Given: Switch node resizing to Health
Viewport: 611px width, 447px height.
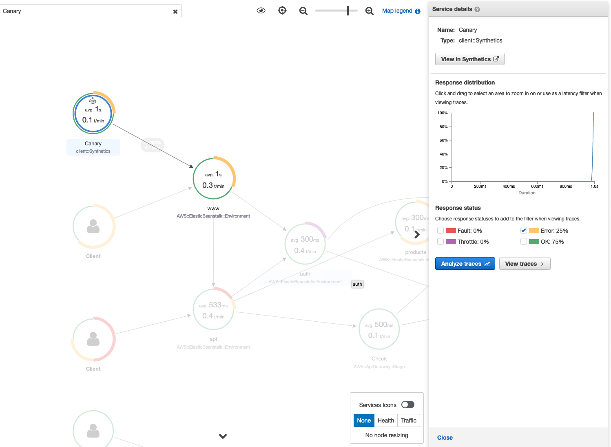Looking at the screenshot, I should click(x=385, y=420).
